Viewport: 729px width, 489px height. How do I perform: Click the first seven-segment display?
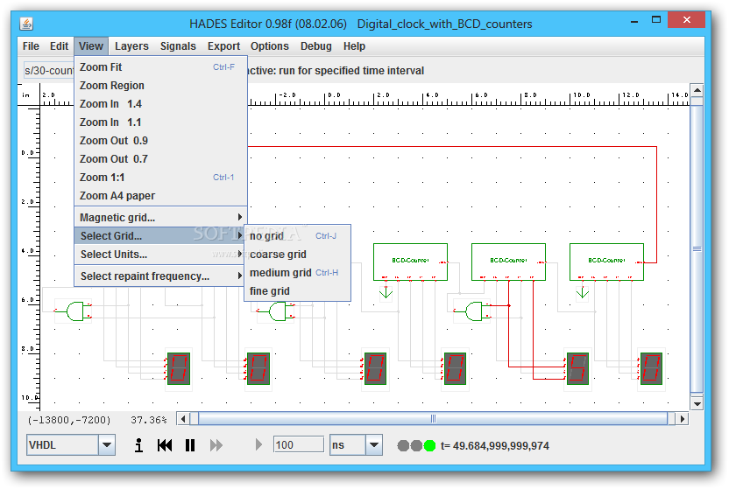click(179, 369)
